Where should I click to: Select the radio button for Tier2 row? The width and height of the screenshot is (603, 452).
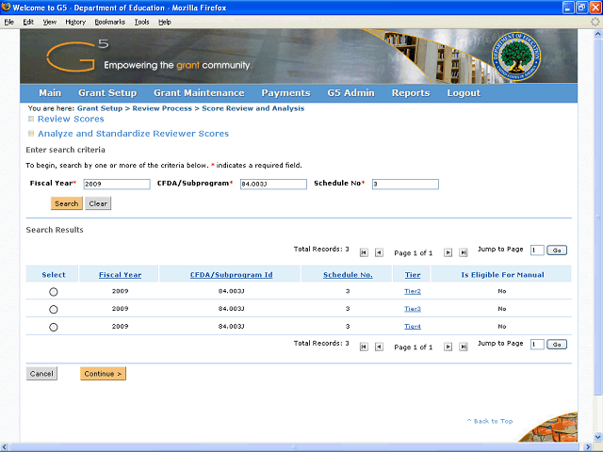53,292
